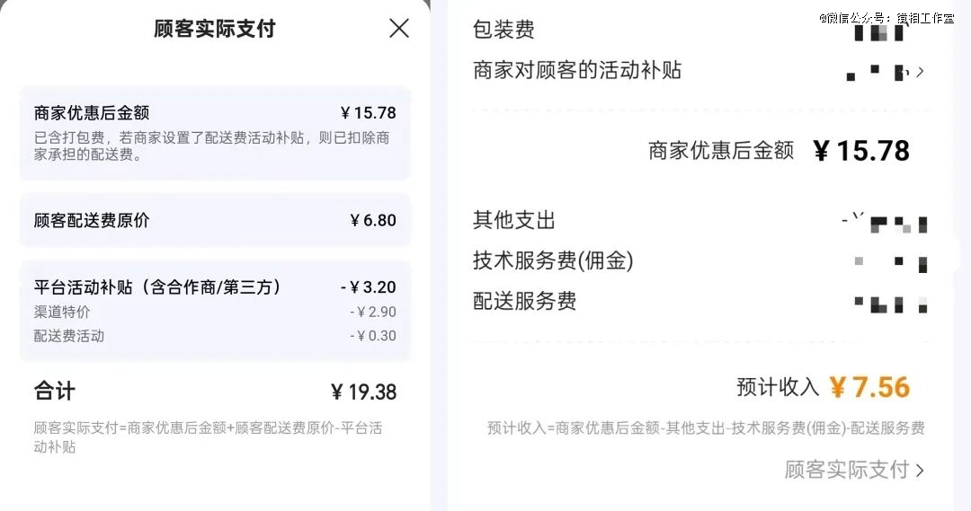Screen dimensions: 971x511
Task: Click the 配送费活动 sub-item
Action: [x=69, y=336]
